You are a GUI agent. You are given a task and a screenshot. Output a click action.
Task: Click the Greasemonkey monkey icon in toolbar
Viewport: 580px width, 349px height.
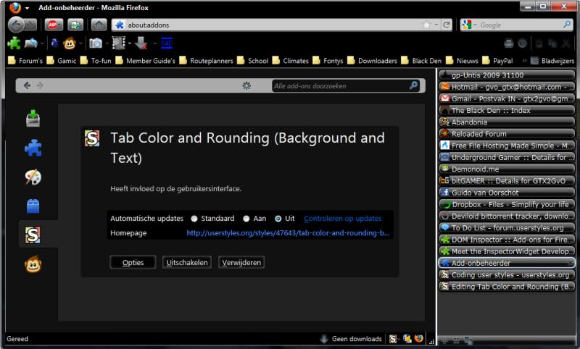point(69,43)
